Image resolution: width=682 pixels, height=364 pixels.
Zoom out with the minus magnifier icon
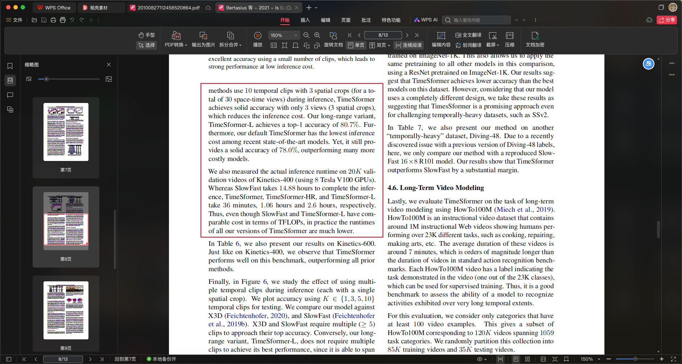coord(306,35)
